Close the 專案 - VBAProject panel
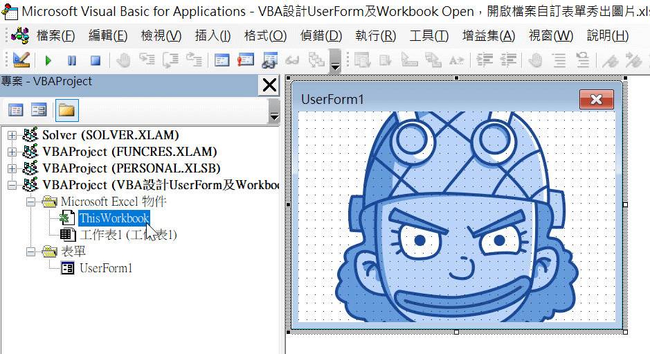The width and height of the screenshot is (650, 354). [269, 85]
